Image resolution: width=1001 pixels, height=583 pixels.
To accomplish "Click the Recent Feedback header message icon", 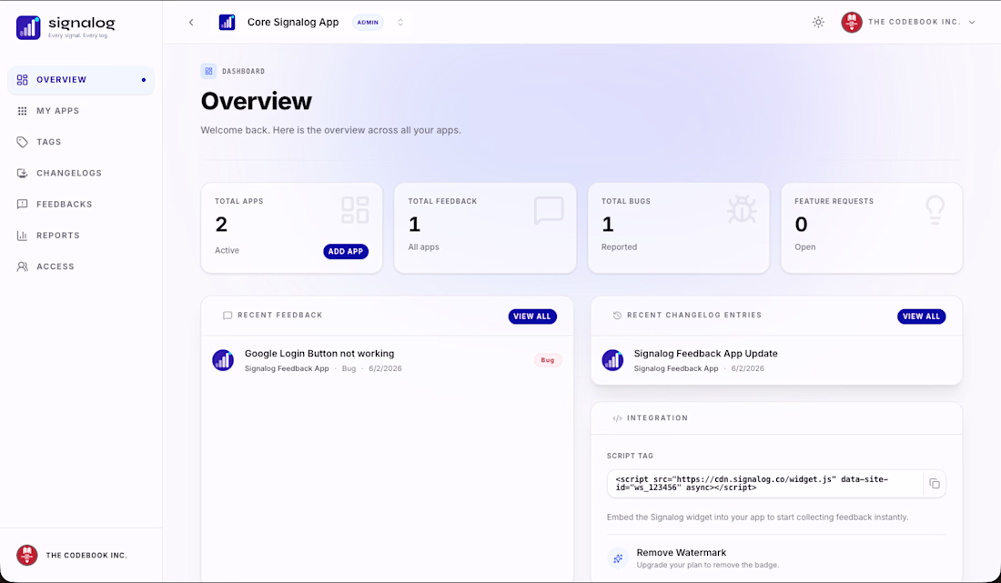I will [x=227, y=316].
